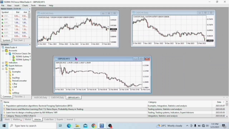Screen dimensions: 229x129
Task: Open the Insert menu
Action: point(17,6)
